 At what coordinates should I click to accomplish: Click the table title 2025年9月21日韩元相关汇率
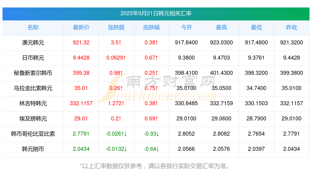tap(156, 13)
